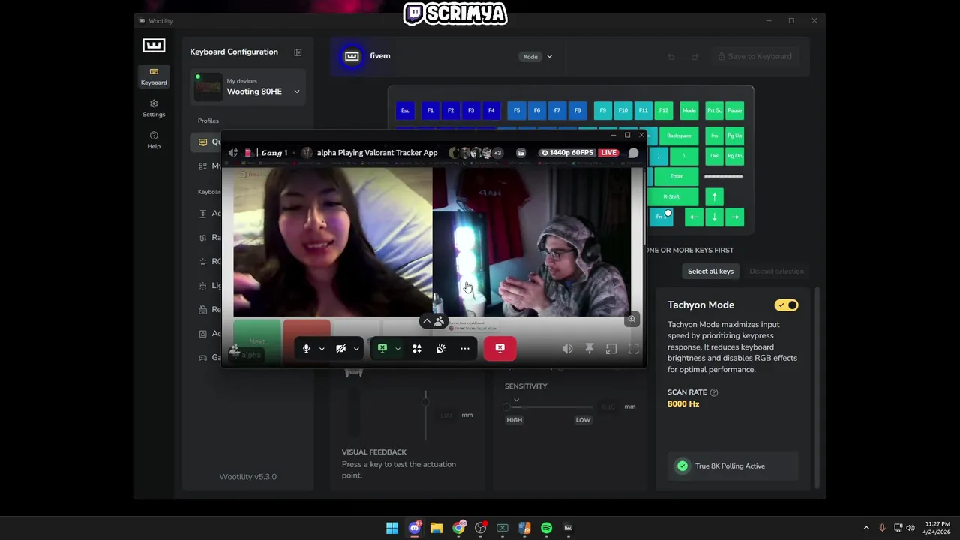Open Settings in the Wootility sidebar
The height and width of the screenshot is (540, 960).
154,108
